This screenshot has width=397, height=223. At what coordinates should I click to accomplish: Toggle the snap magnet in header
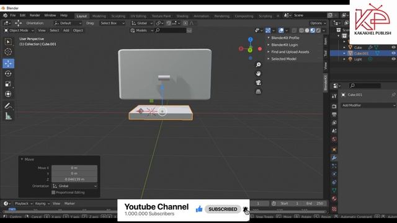[169, 23]
